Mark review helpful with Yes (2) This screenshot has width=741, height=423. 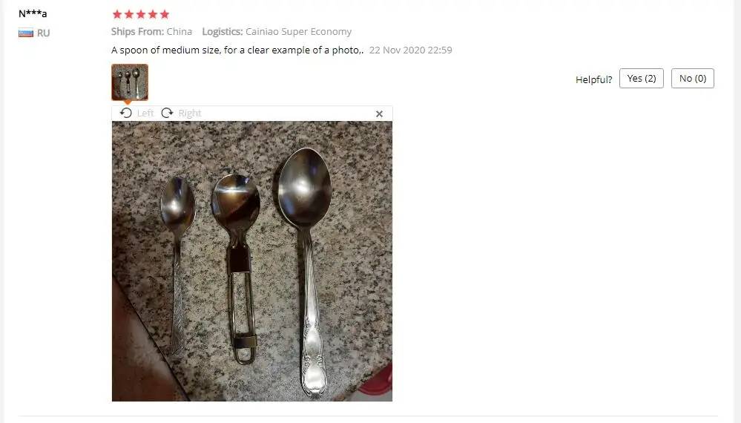(x=642, y=79)
